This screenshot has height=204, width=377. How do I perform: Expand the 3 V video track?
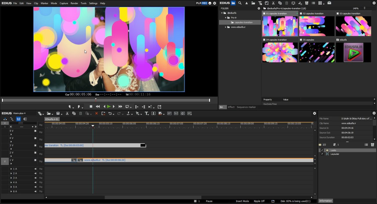[x=11, y=149]
